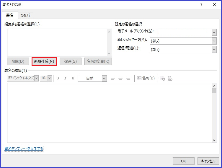The height and width of the screenshot is (168, 222).
Task: Switch to the 署名 tab
Action: [x=10, y=15]
